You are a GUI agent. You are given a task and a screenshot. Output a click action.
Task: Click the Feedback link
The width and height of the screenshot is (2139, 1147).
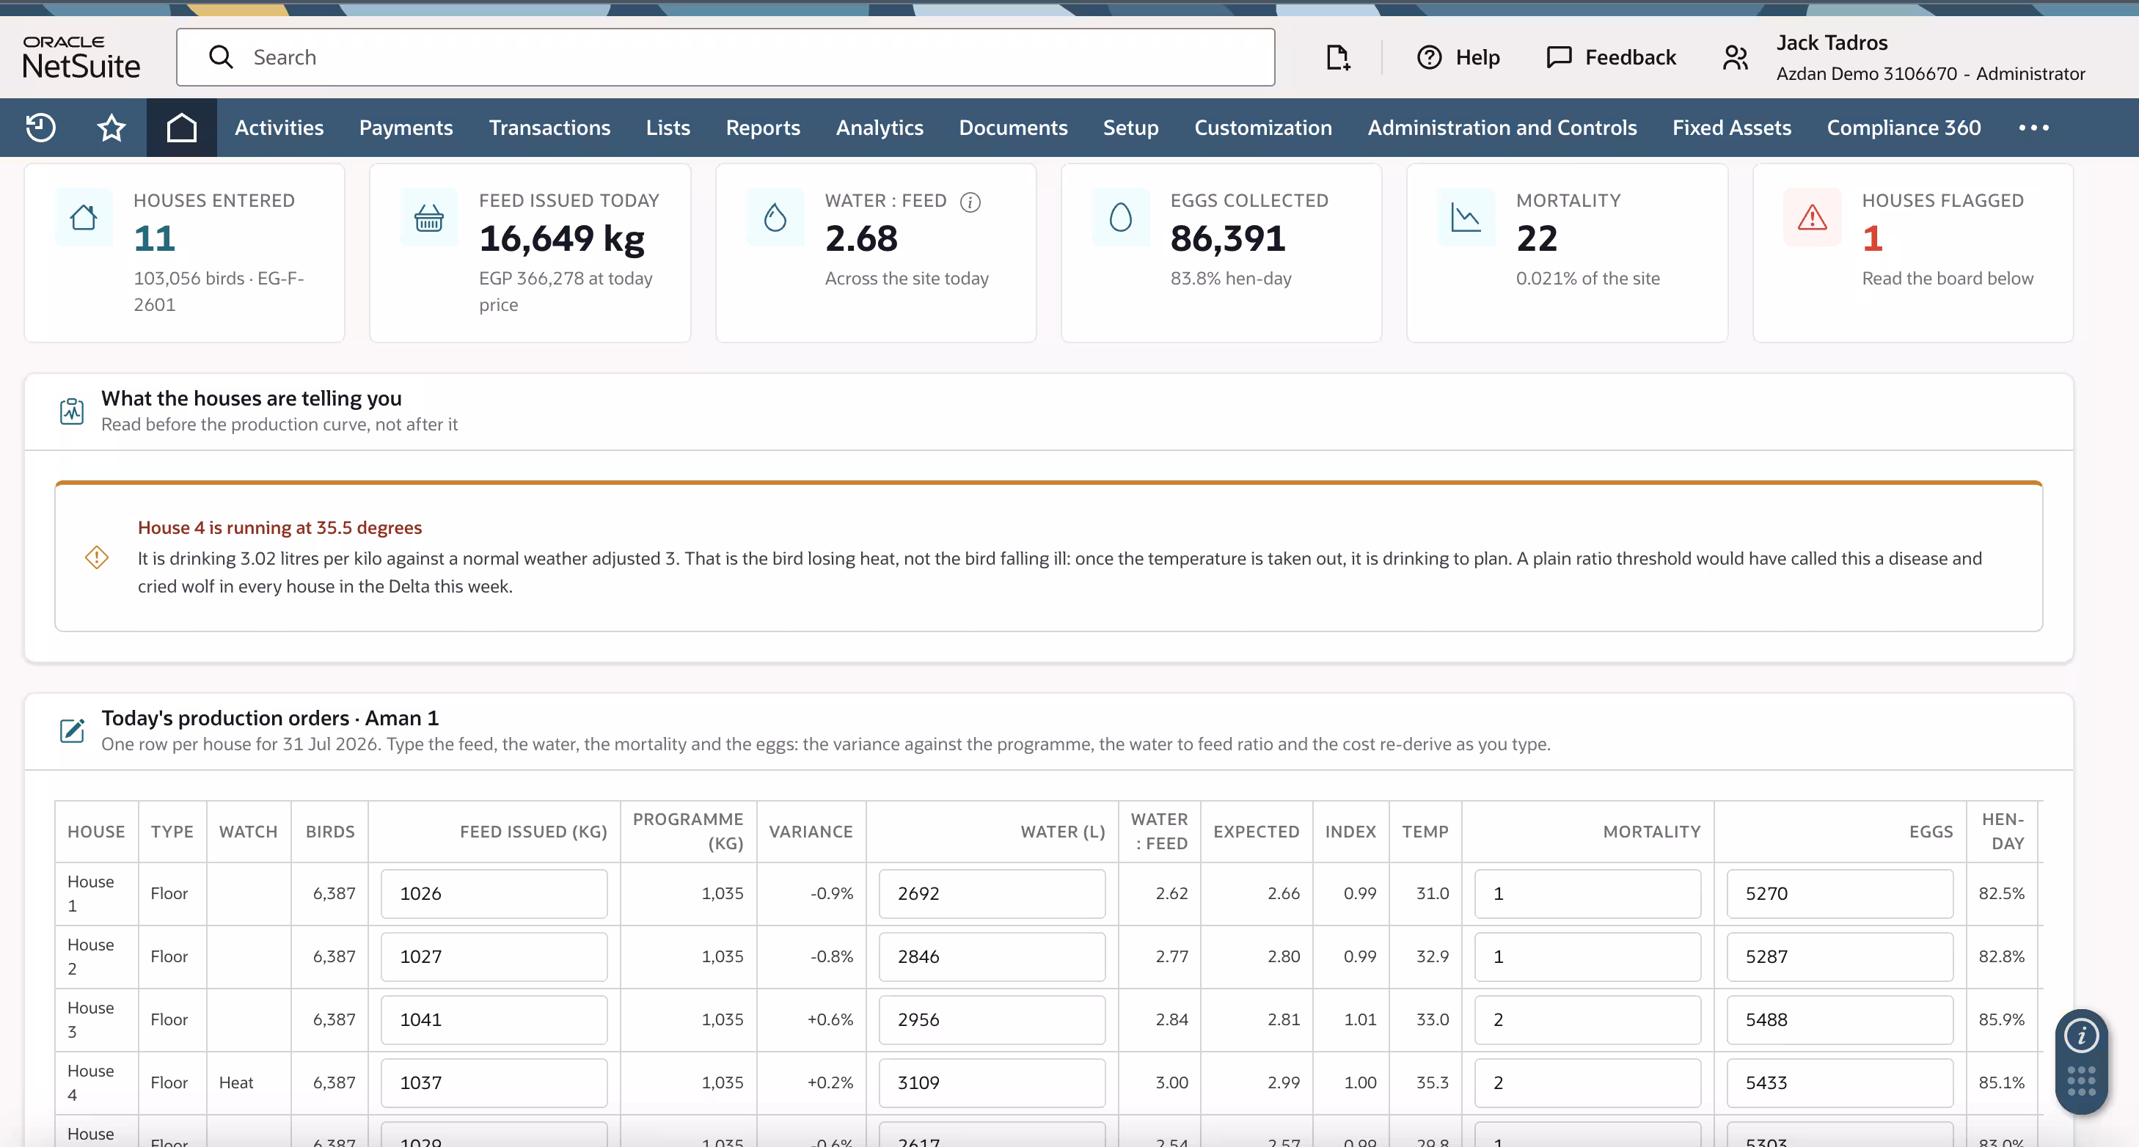click(1630, 57)
